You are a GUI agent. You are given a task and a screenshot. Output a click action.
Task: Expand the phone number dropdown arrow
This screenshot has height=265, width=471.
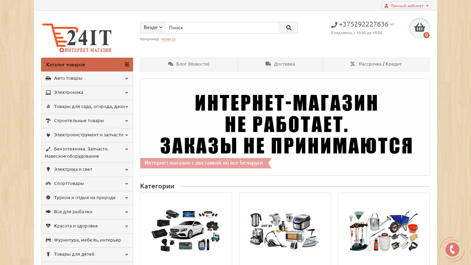tap(392, 24)
